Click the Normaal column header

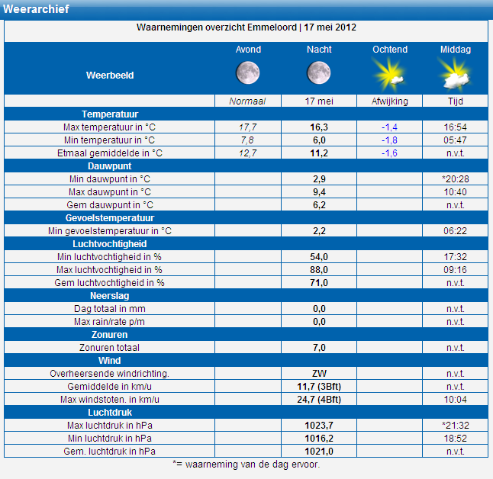[x=247, y=101]
